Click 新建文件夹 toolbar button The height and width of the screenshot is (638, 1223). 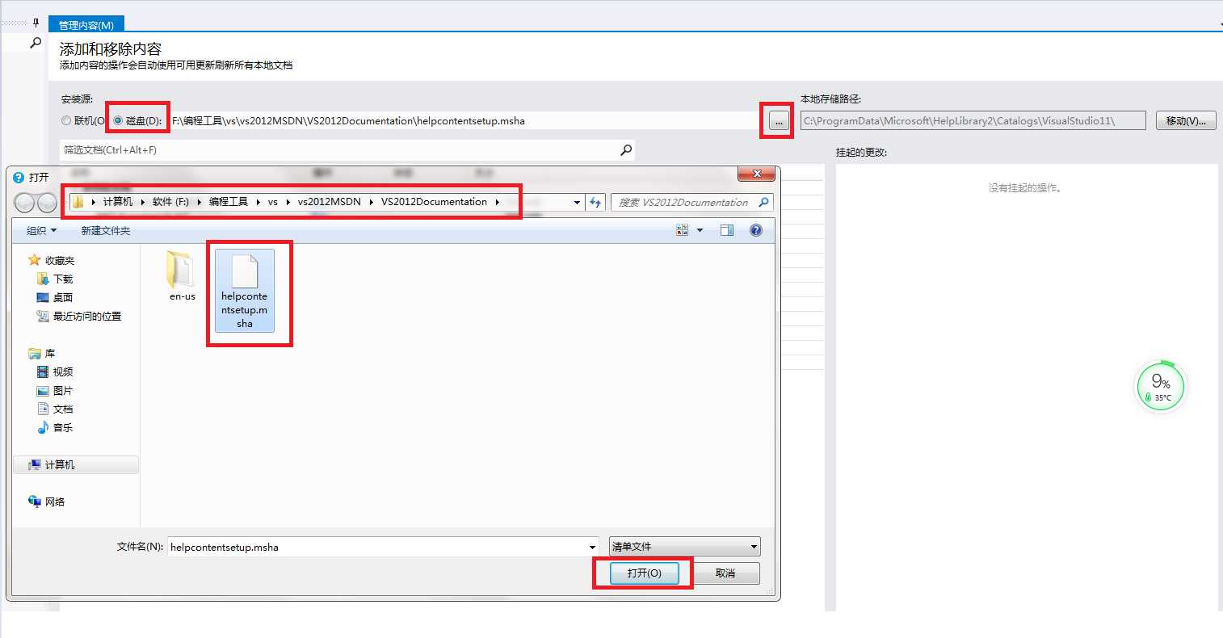click(106, 231)
